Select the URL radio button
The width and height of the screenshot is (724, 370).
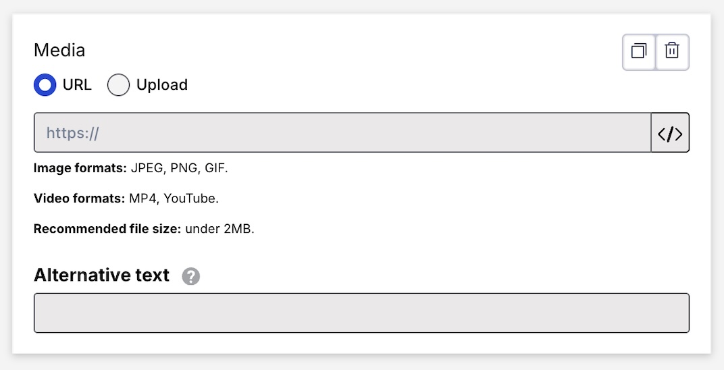[45, 85]
